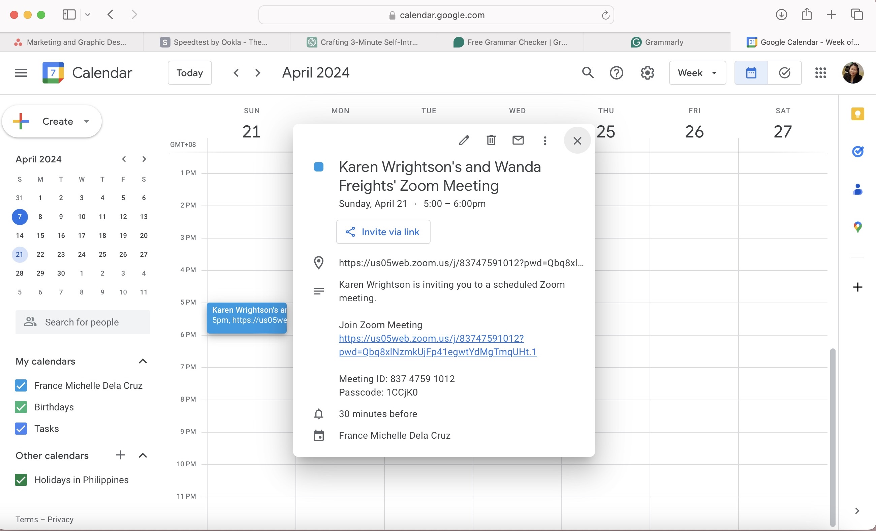The height and width of the screenshot is (531, 876).
Task: Collapse the My calendars section
Action: click(143, 361)
